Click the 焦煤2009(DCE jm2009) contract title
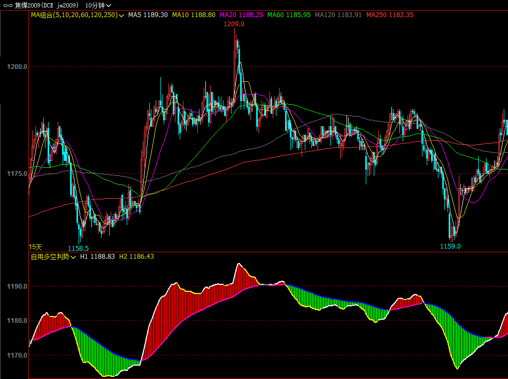Viewport: 508px width, 379px height. (x=47, y=5)
